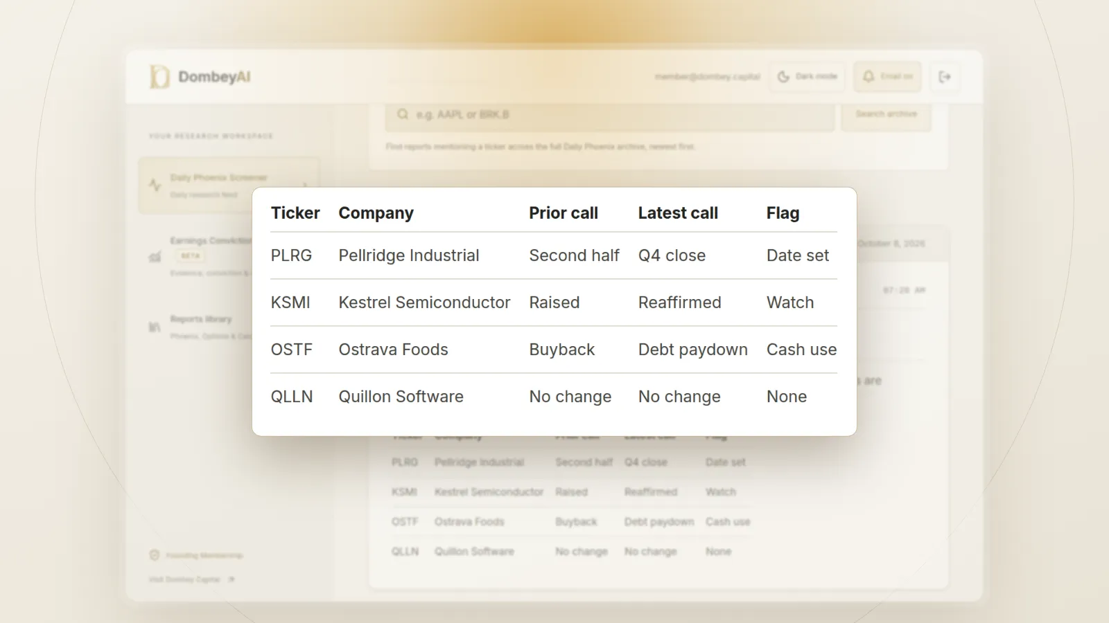
Task: Click Debt paydown in the enlarged card
Action: tap(693, 350)
